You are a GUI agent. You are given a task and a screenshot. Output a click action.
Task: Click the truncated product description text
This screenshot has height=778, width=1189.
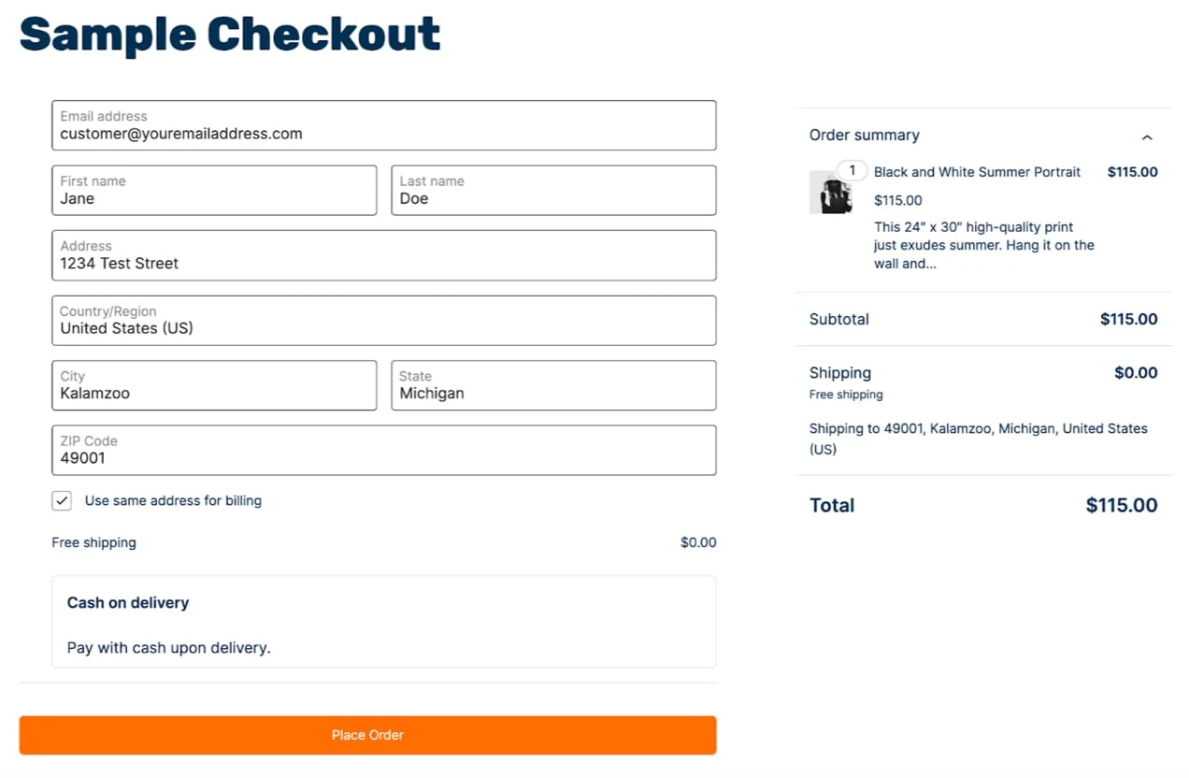point(983,245)
